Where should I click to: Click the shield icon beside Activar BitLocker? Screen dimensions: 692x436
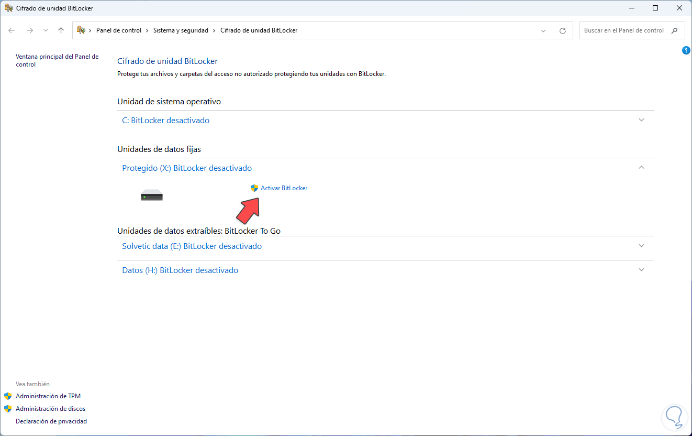click(254, 188)
